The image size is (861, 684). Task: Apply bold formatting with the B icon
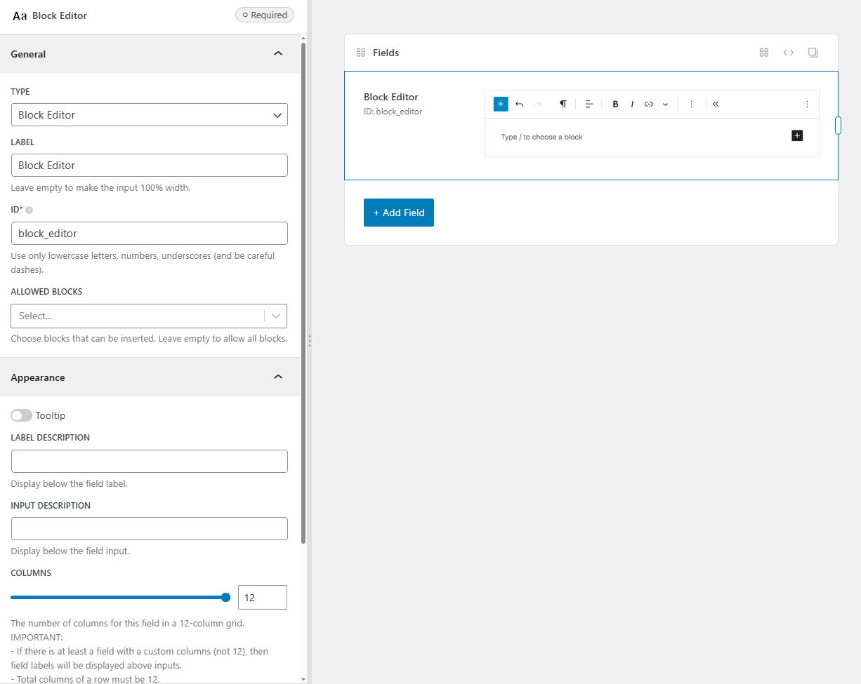pyautogui.click(x=615, y=104)
